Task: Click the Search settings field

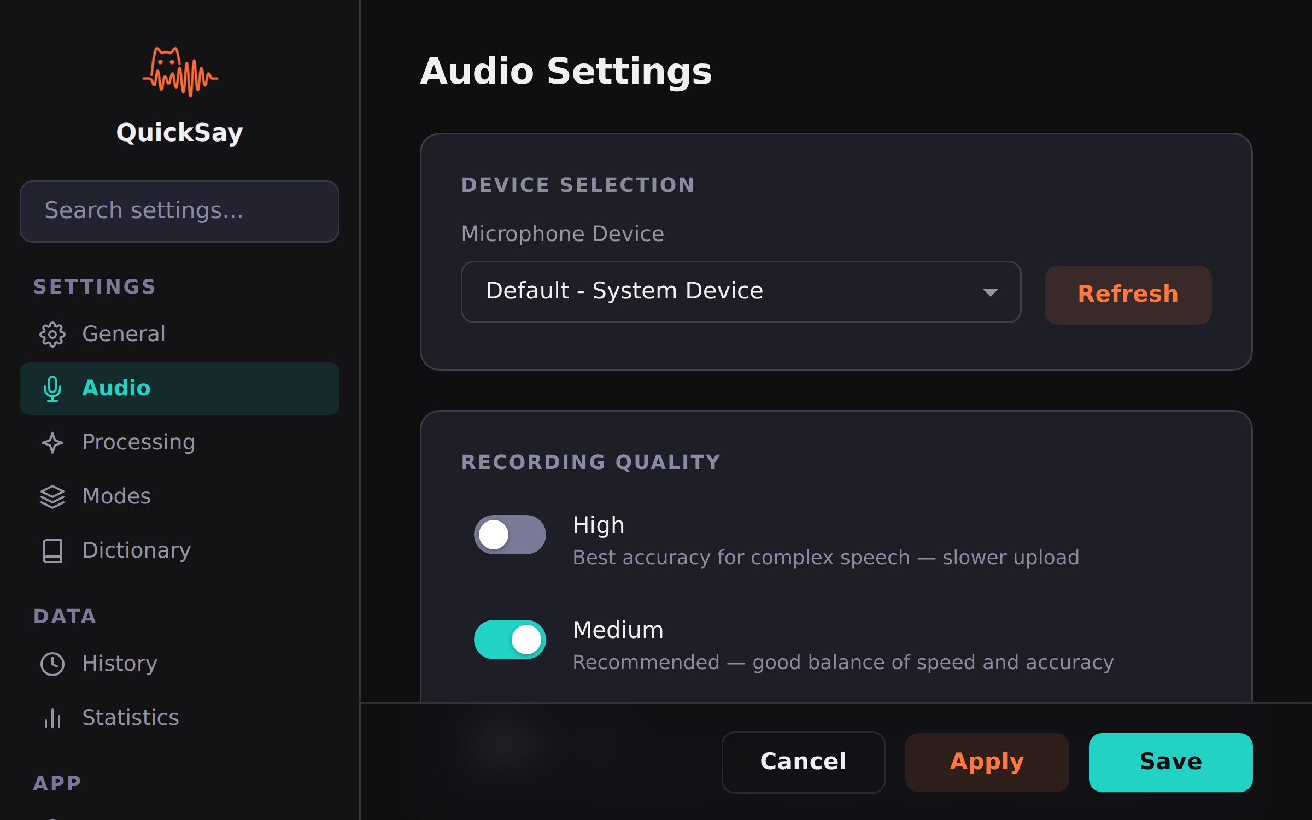Action: coord(179,211)
